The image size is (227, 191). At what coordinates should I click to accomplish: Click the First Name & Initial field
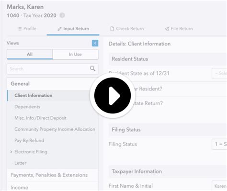coord(219,186)
